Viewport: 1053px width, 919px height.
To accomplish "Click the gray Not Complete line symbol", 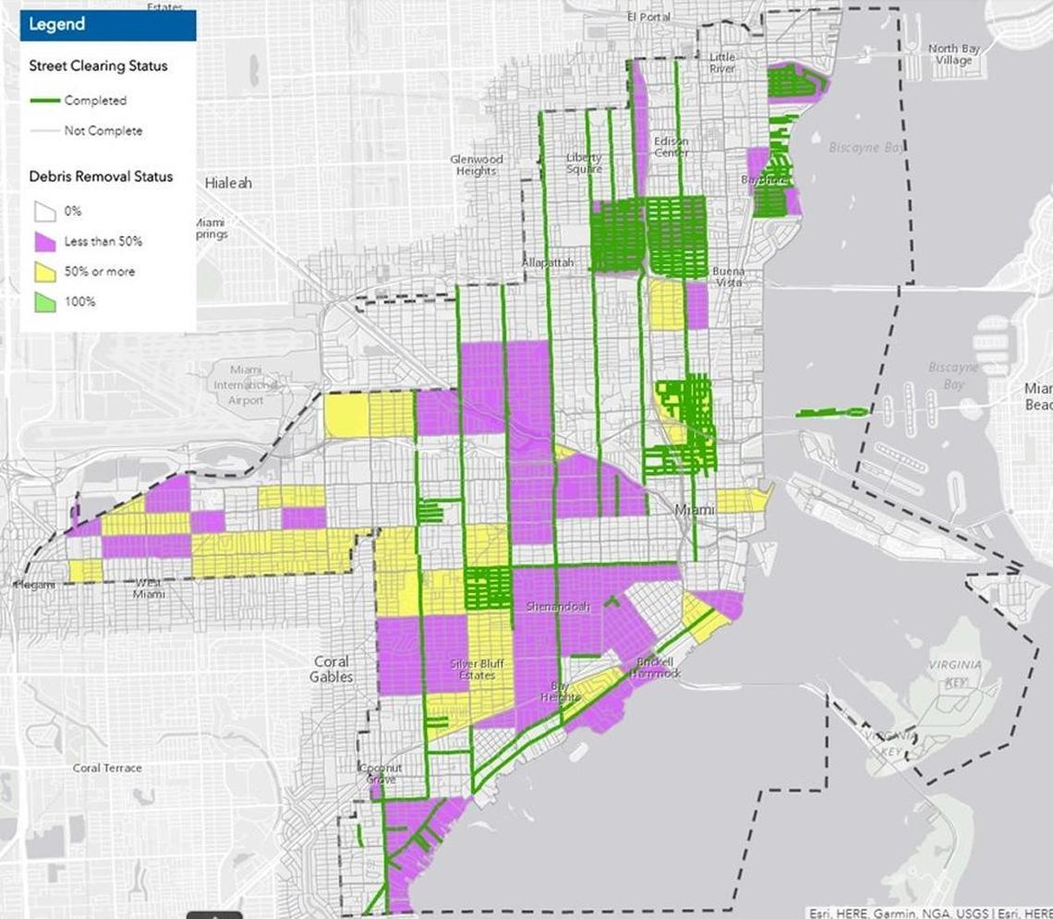I will (44, 131).
